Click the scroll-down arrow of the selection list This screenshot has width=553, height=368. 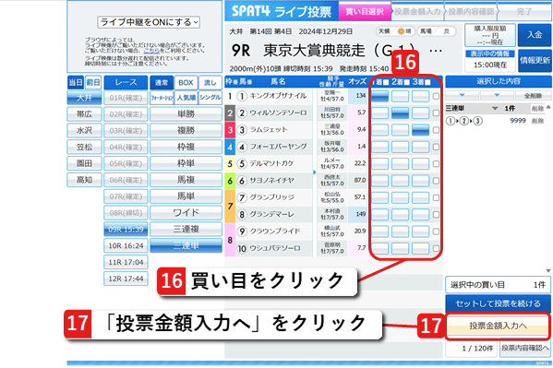click(548, 271)
